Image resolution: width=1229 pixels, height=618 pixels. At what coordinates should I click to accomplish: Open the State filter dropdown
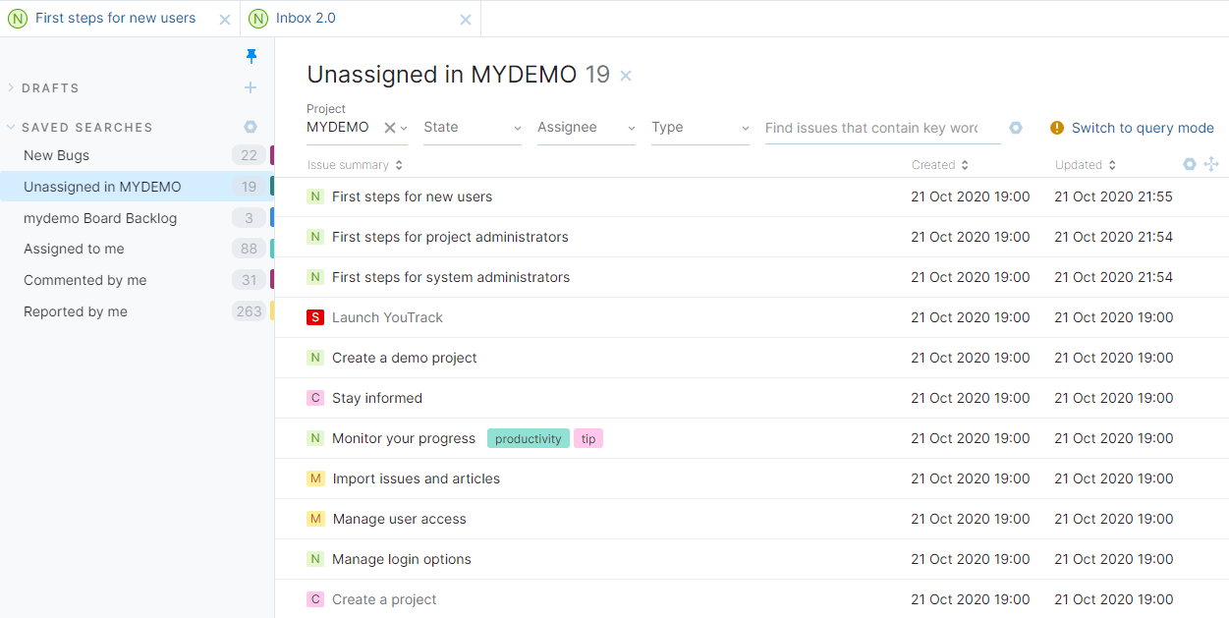(472, 127)
